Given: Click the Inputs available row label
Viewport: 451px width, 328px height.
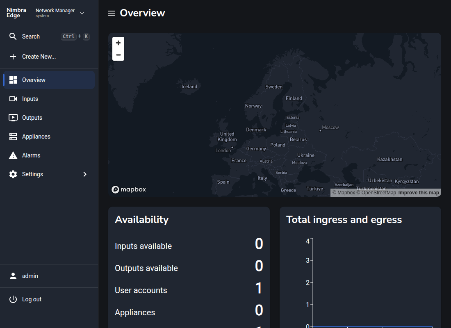Looking at the screenshot, I should [x=143, y=246].
